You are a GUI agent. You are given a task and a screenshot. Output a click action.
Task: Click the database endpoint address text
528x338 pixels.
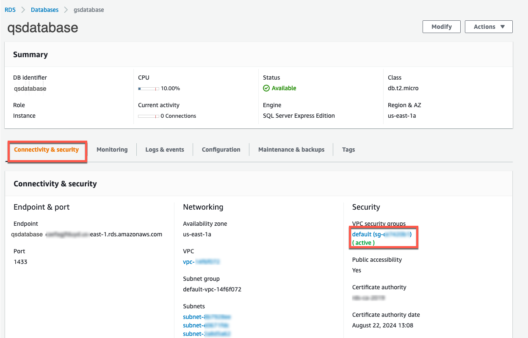(87, 234)
